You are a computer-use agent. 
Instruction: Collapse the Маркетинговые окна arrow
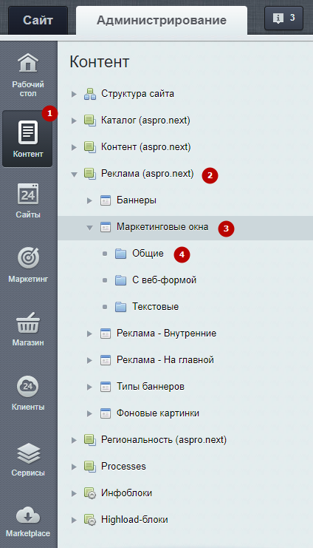click(89, 228)
